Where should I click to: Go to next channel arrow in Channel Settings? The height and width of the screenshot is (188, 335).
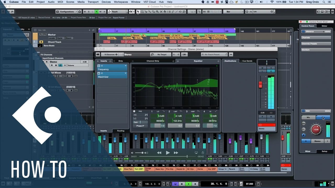click(178, 55)
